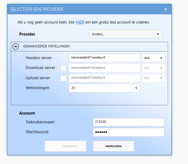
Task: Click the Upload server address field
Action: coord(105,78)
